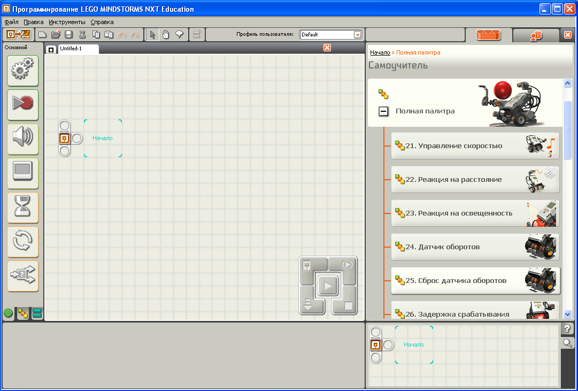This screenshot has height=391, width=578.
Task: Open the Справка menu
Action: [102, 22]
